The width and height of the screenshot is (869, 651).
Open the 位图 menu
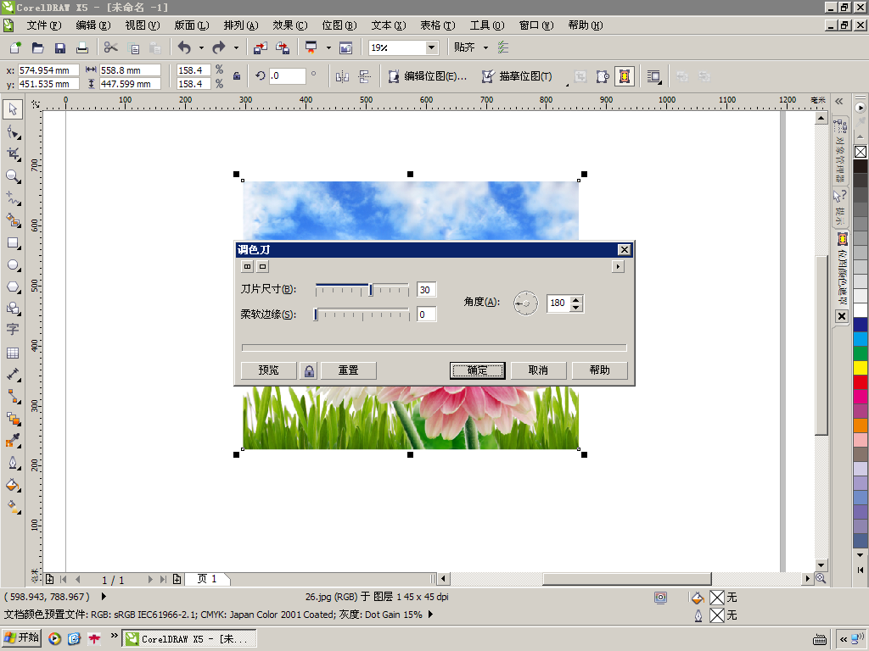[339, 25]
